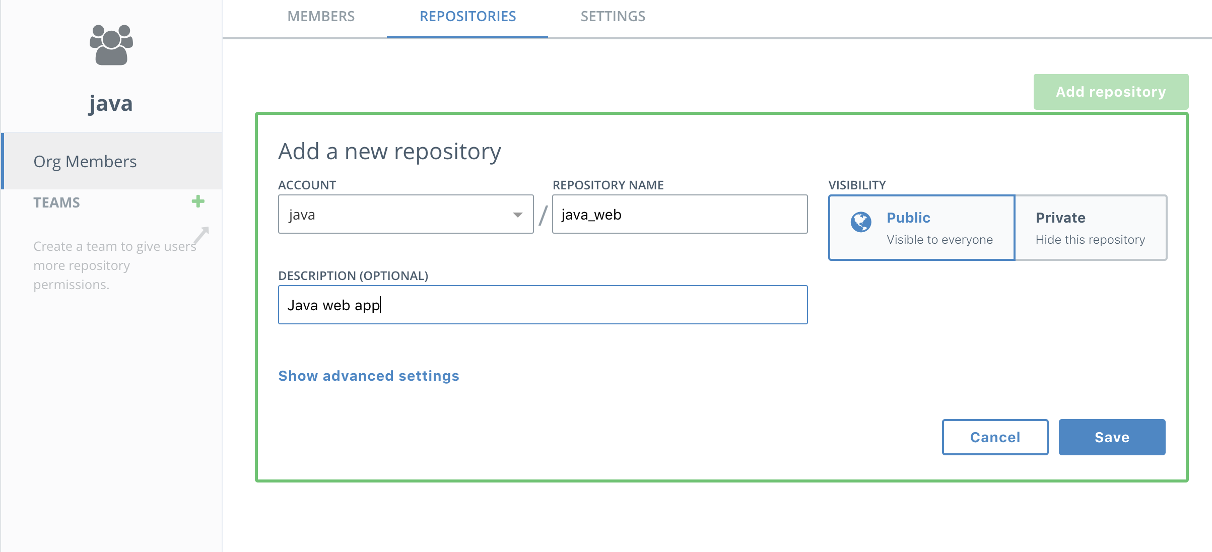Click the Save button
This screenshot has height=552, width=1212.
pos(1112,437)
